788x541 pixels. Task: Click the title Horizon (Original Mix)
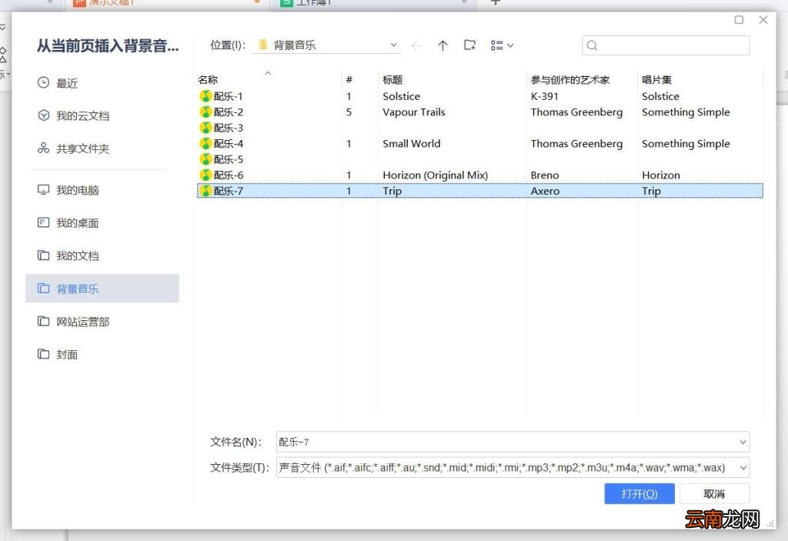tap(436, 175)
